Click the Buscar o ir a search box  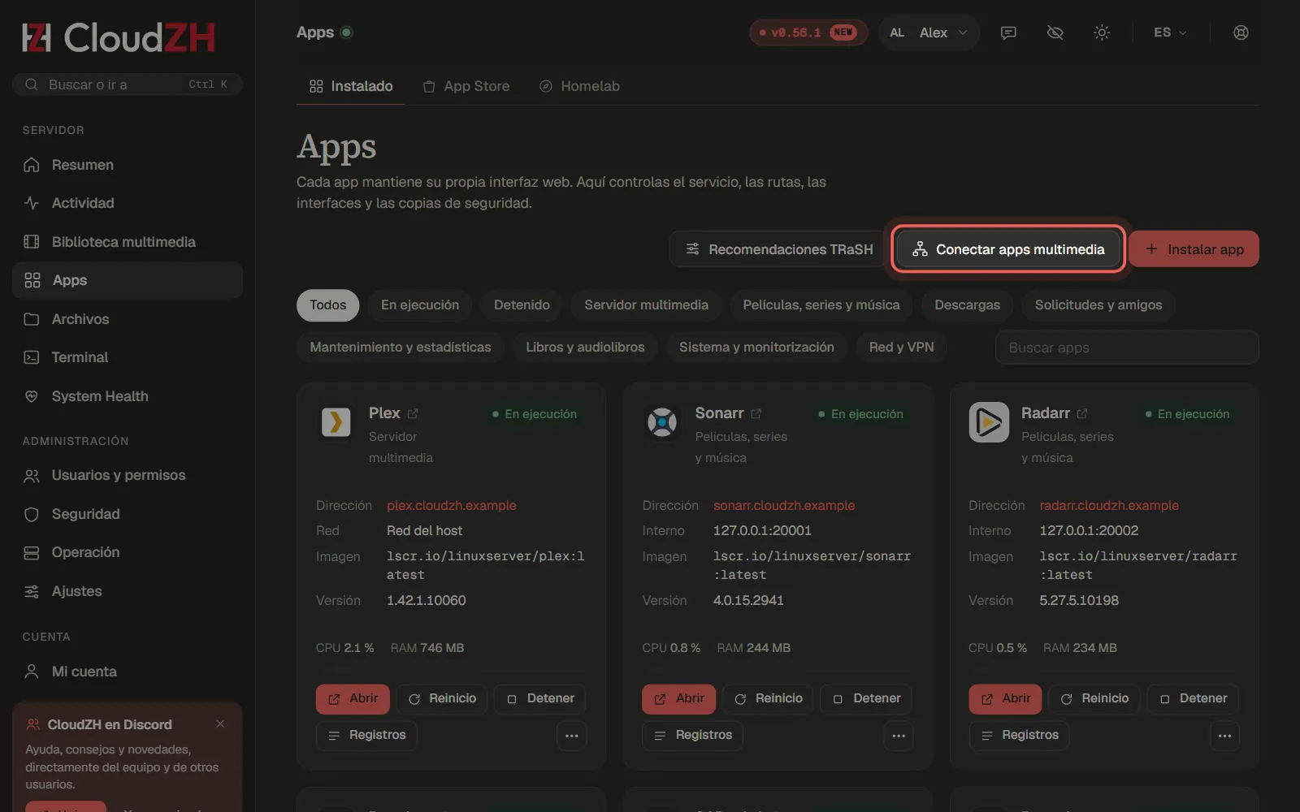(128, 84)
